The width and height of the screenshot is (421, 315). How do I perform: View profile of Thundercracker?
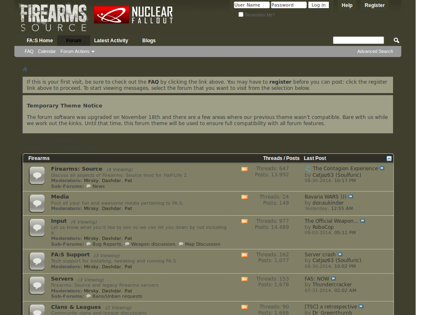pyautogui.click(x=332, y=285)
